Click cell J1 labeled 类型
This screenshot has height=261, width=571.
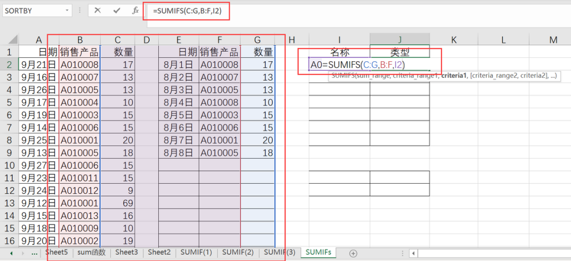pyautogui.click(x=399, y=52)
